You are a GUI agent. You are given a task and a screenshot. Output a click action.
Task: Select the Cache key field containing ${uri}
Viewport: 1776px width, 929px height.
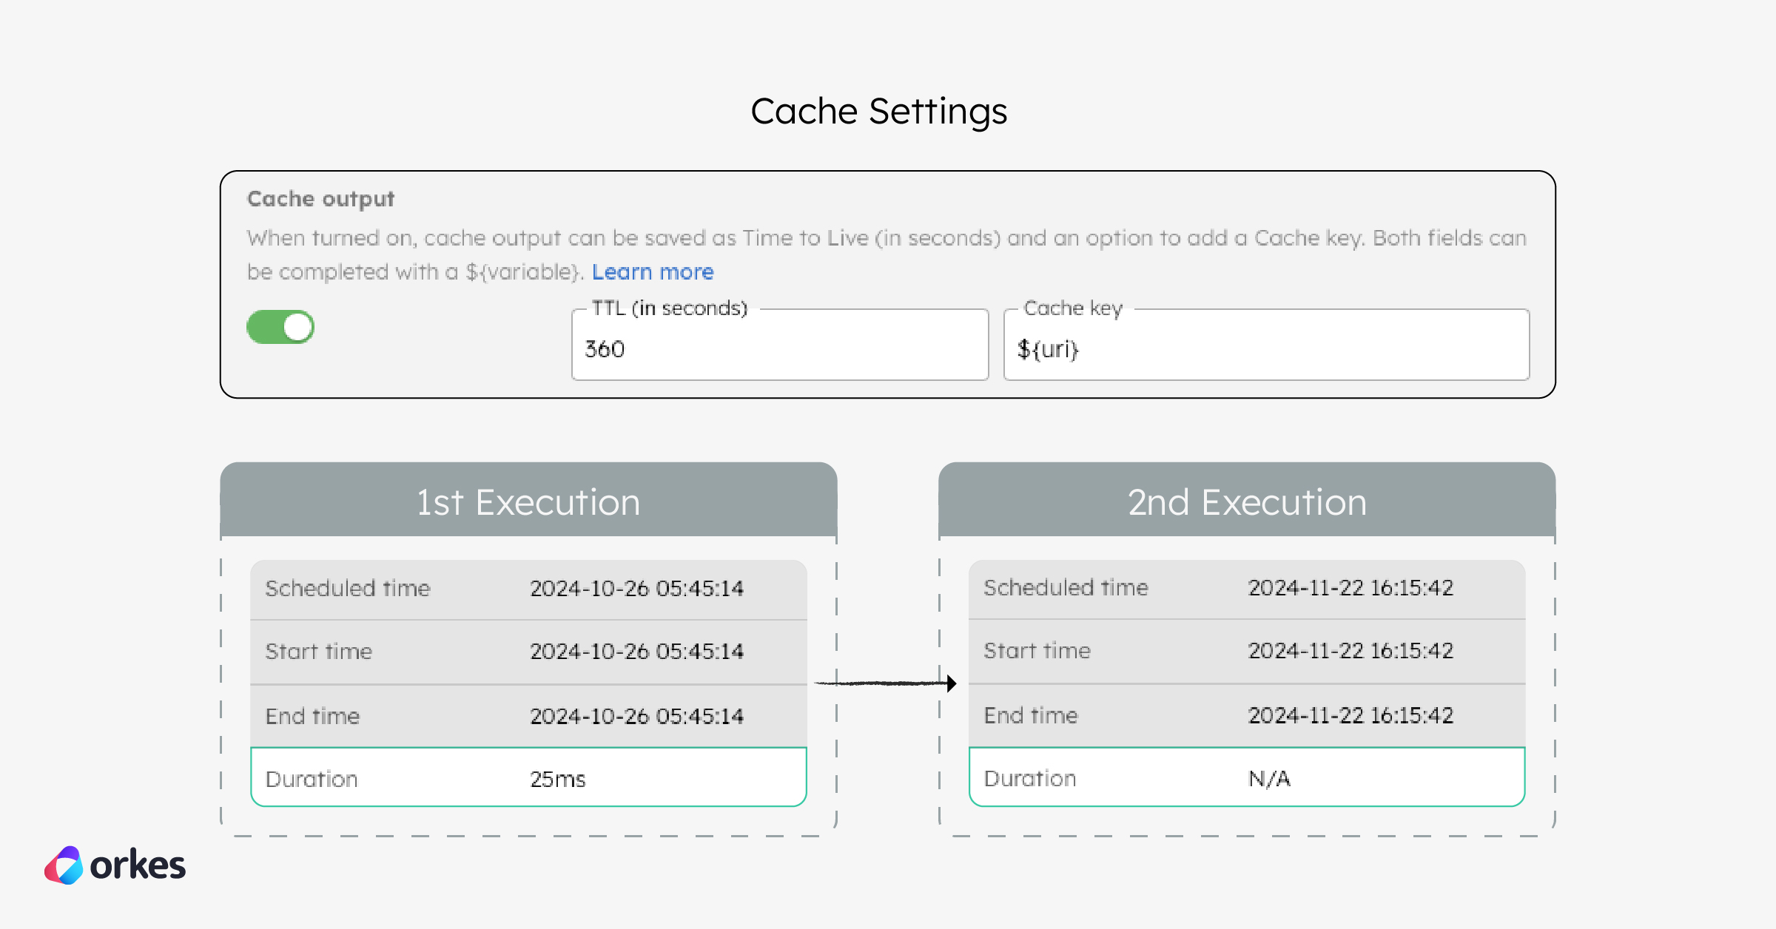1265,348
